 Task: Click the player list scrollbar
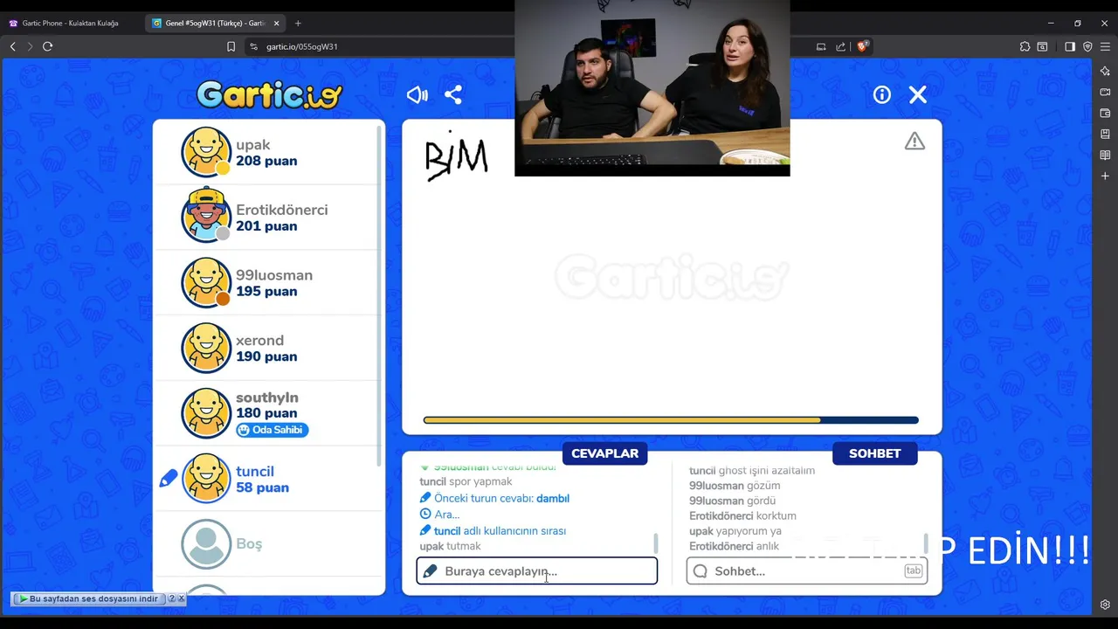(379, 295)
